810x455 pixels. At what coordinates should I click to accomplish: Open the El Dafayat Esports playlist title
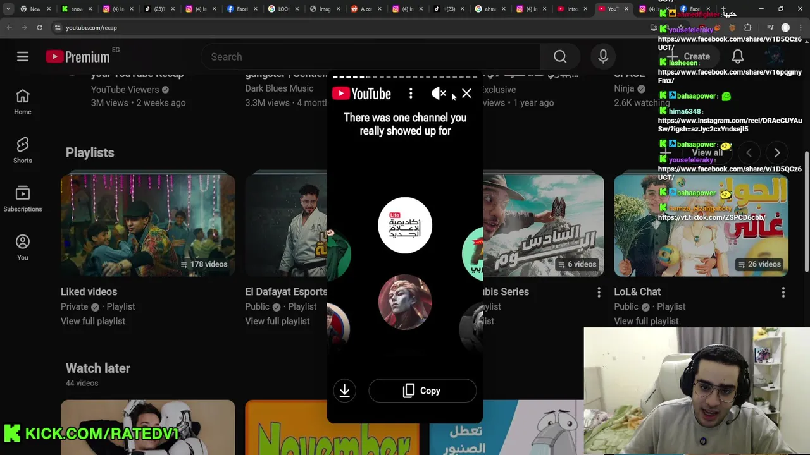(286, 292)
